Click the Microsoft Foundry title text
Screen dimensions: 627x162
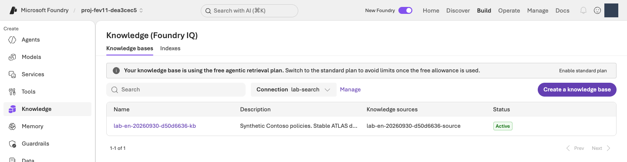[x=45, y=10]
